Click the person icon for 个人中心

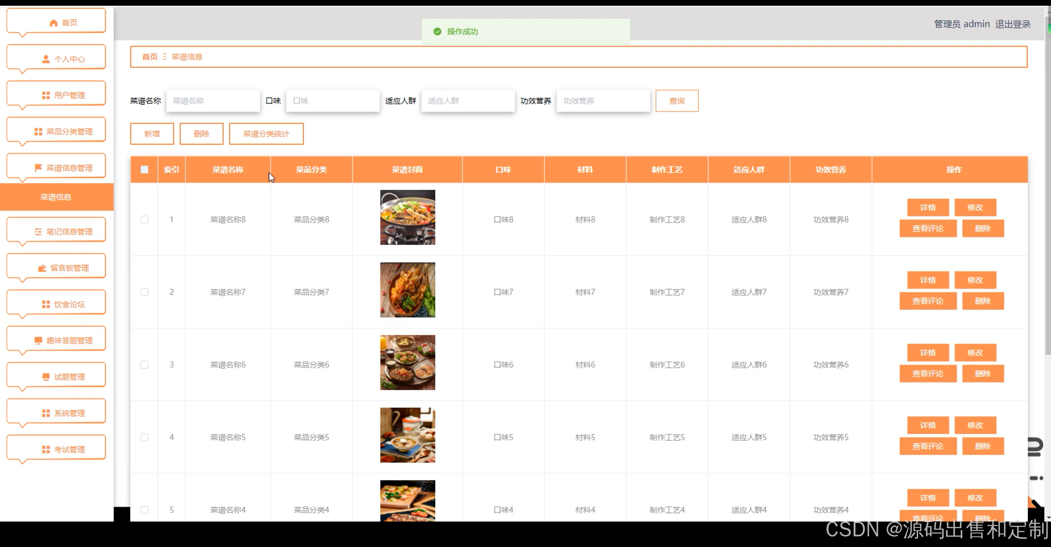tap(46, 59)
